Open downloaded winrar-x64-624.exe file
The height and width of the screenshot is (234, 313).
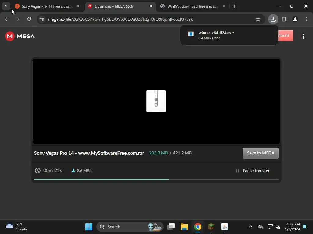tap(229, 35)
